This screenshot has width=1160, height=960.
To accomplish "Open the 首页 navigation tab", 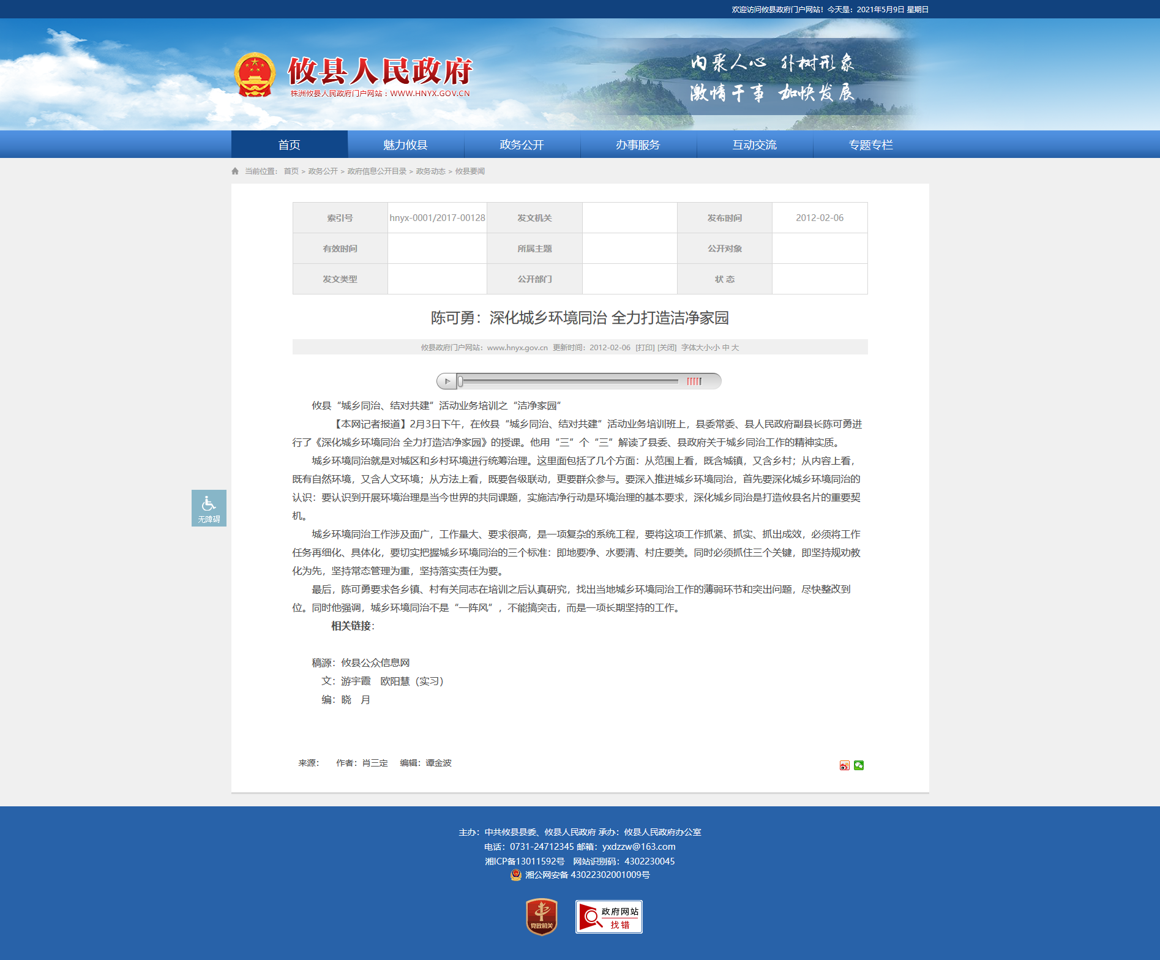I will point(290,144).
